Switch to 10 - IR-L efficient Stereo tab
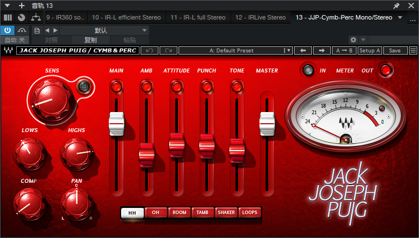This screenshot has width=419, height=238. coord(127,18)
